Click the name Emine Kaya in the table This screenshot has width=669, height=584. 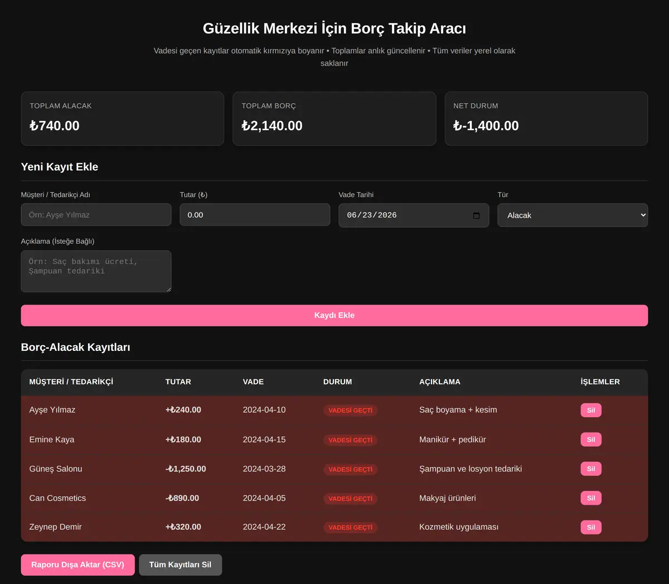(52, 440)
